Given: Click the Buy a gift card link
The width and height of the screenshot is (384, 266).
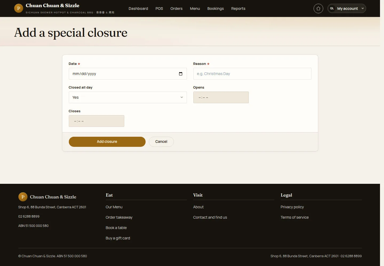Looking at the screenshot, I should point(118,238).
